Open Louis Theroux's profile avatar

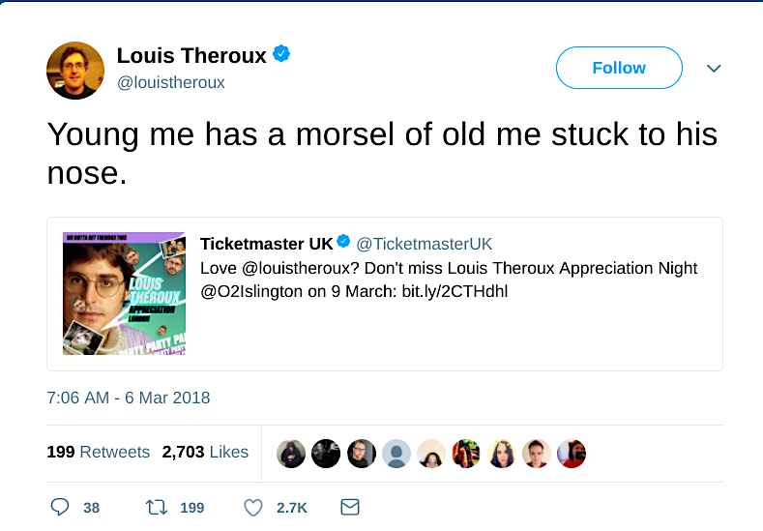[x=75, y=71]
